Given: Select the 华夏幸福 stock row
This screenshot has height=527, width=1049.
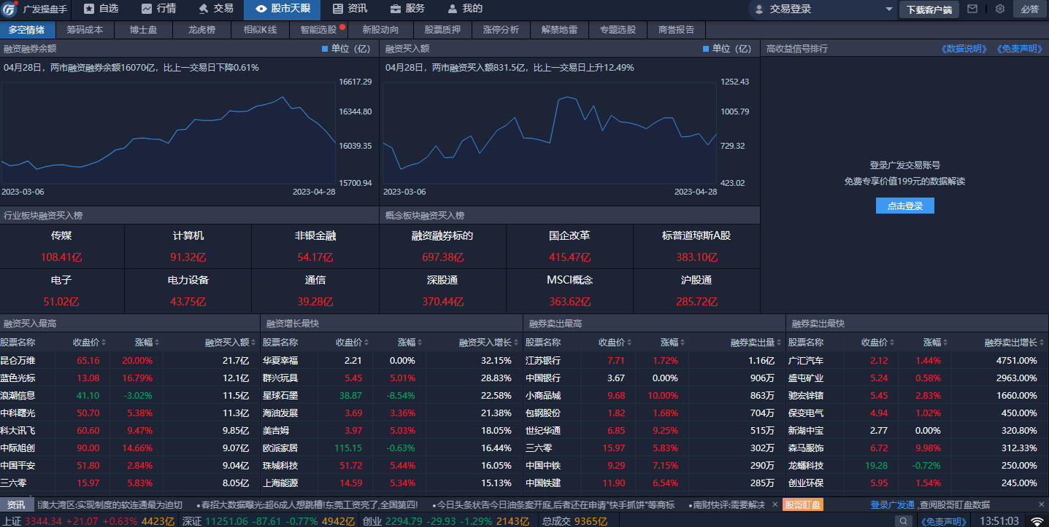Looking at the screenshot, I should (392, 360).
